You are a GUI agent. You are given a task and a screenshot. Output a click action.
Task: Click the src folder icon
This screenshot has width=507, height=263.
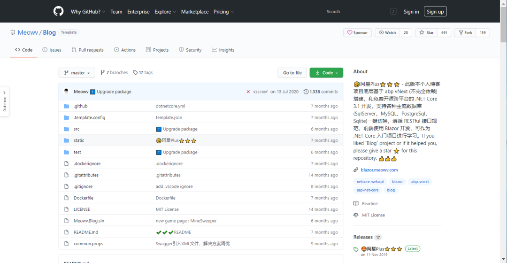[x=66, y=129]
